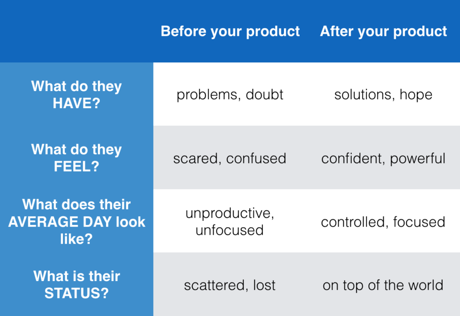Click the word 'HAVE?' in first row header
Screen dimensions: 460x316
[76, 103]
